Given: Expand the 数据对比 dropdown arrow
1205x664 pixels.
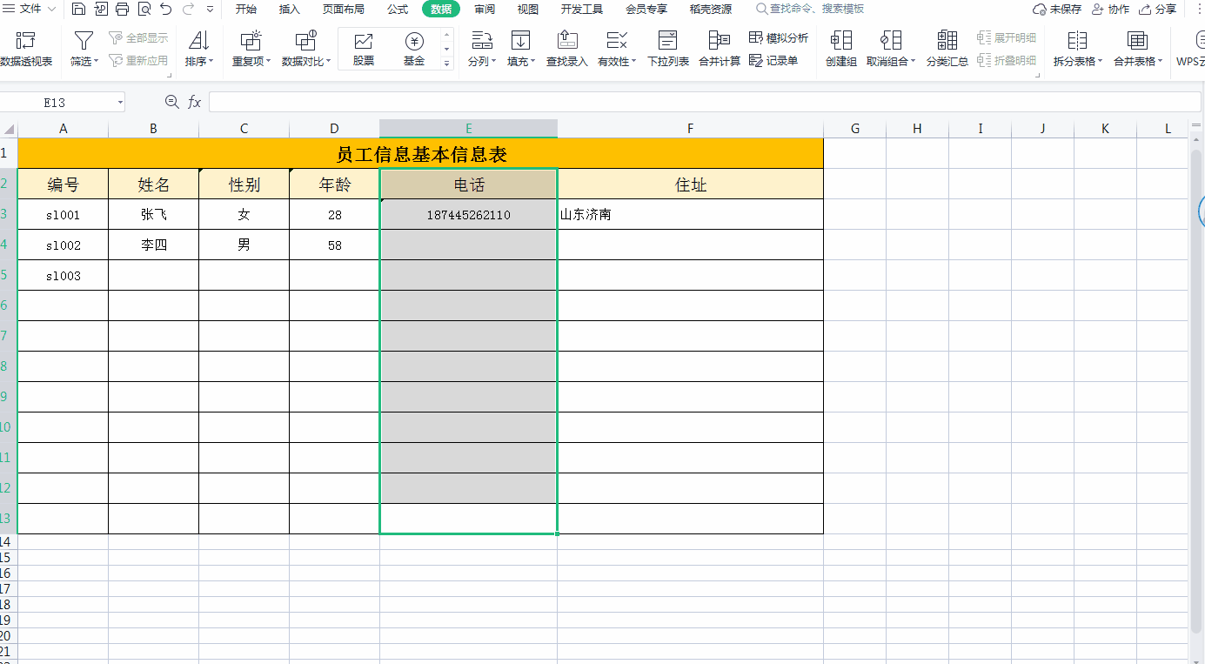Looking at the screenshot, I should (x=328, y=62).
